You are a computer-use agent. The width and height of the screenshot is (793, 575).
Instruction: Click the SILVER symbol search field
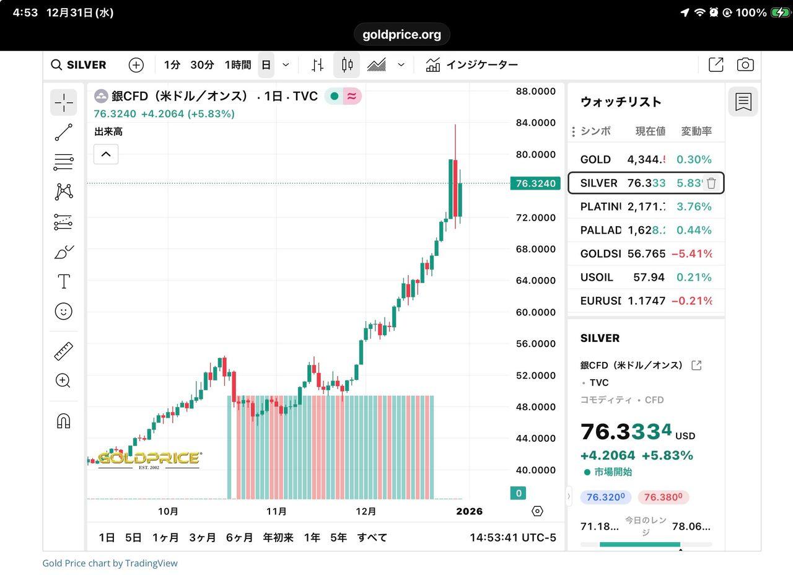click(x=85, y=64)
